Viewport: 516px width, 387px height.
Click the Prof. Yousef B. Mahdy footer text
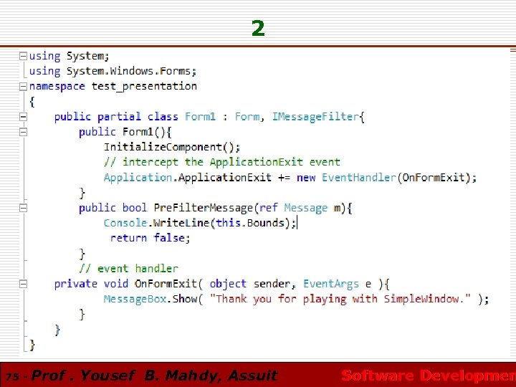(155, 376)
